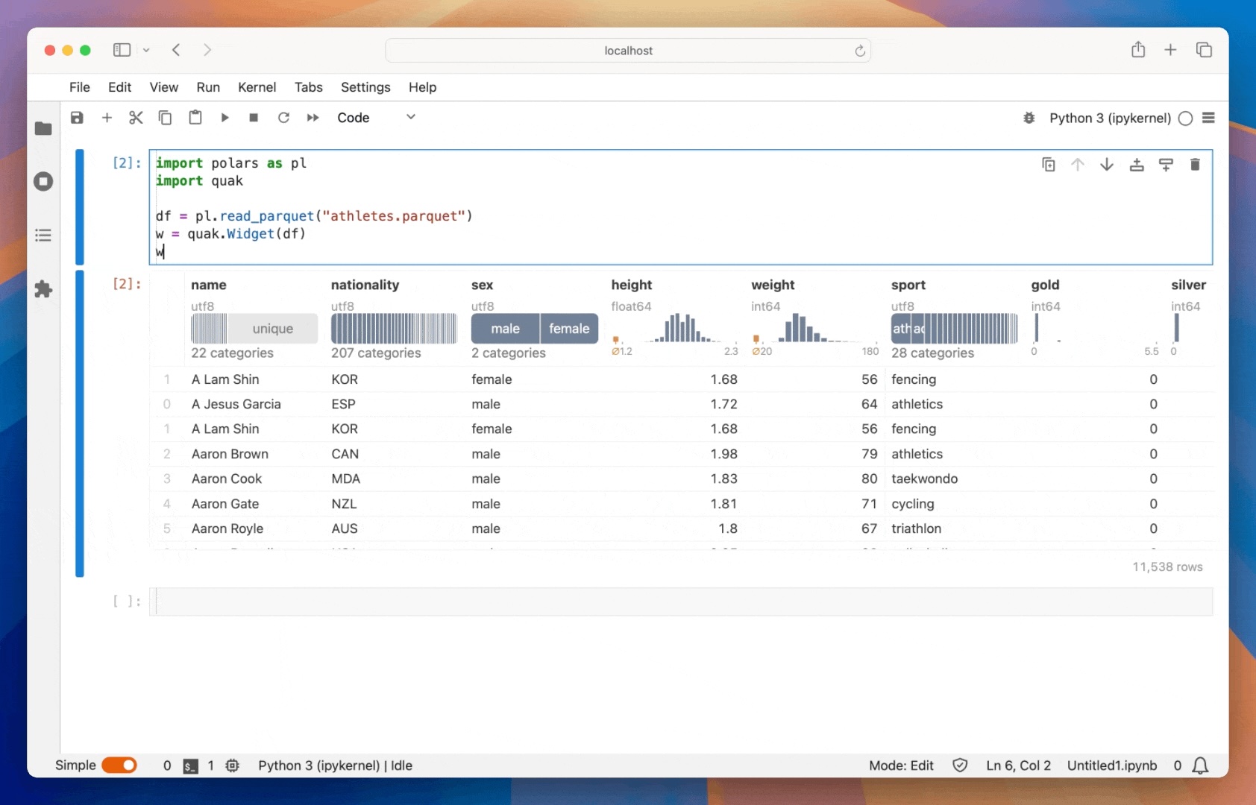Save the notebook with the disk icon

point(77,118)
